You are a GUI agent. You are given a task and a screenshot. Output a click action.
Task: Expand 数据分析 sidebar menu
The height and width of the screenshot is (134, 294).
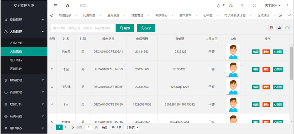[24, 104]
